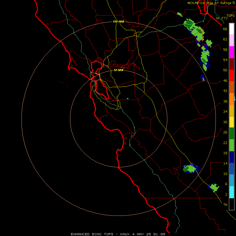The image size is (236, 236).
Task: Click the bright yellow legend swatch
Action: click(x=232, y=122)
